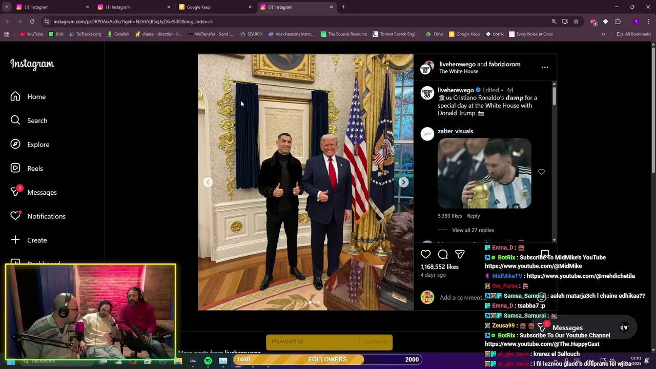Like the post with the heart icon

click(x=425, y=254)
